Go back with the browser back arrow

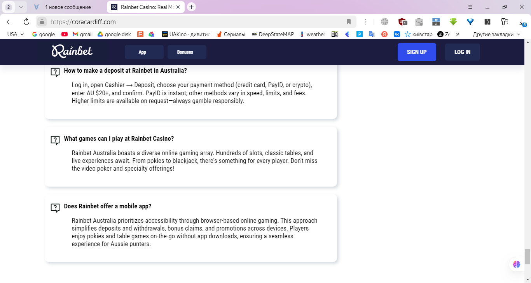point(9,22)
